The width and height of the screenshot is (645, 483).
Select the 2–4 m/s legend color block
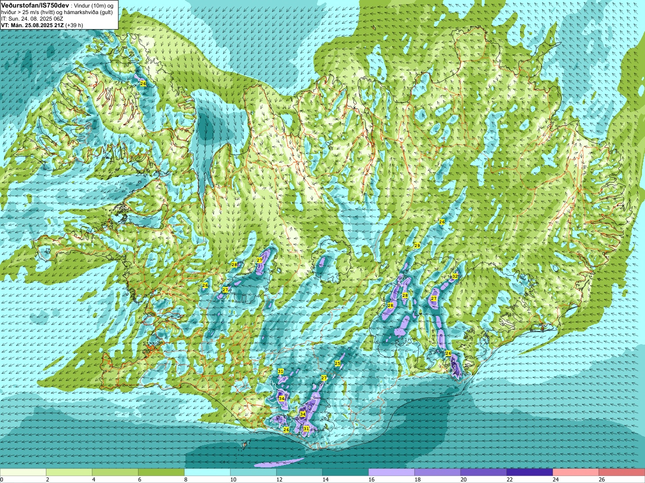coord(69,472)
